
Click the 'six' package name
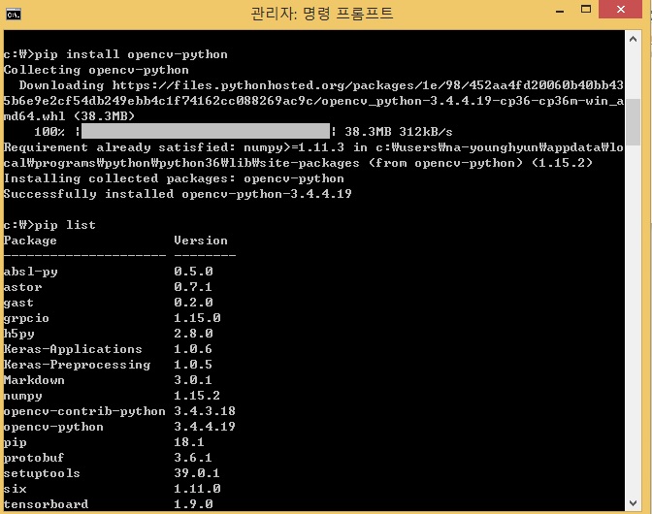pos(15,489)
